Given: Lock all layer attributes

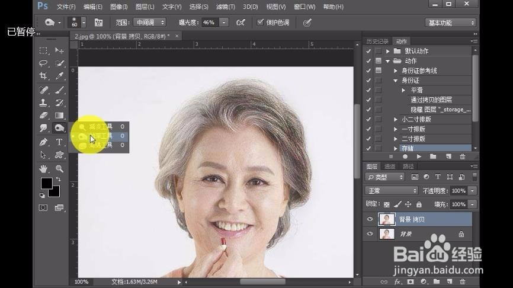Looking at the screenshot, I should coord(419,204).
